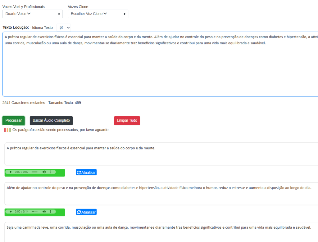This screenshot has height=242, width=318.
Task: Open more options on 0:14 audio player
Action: (x=51, y=212)
